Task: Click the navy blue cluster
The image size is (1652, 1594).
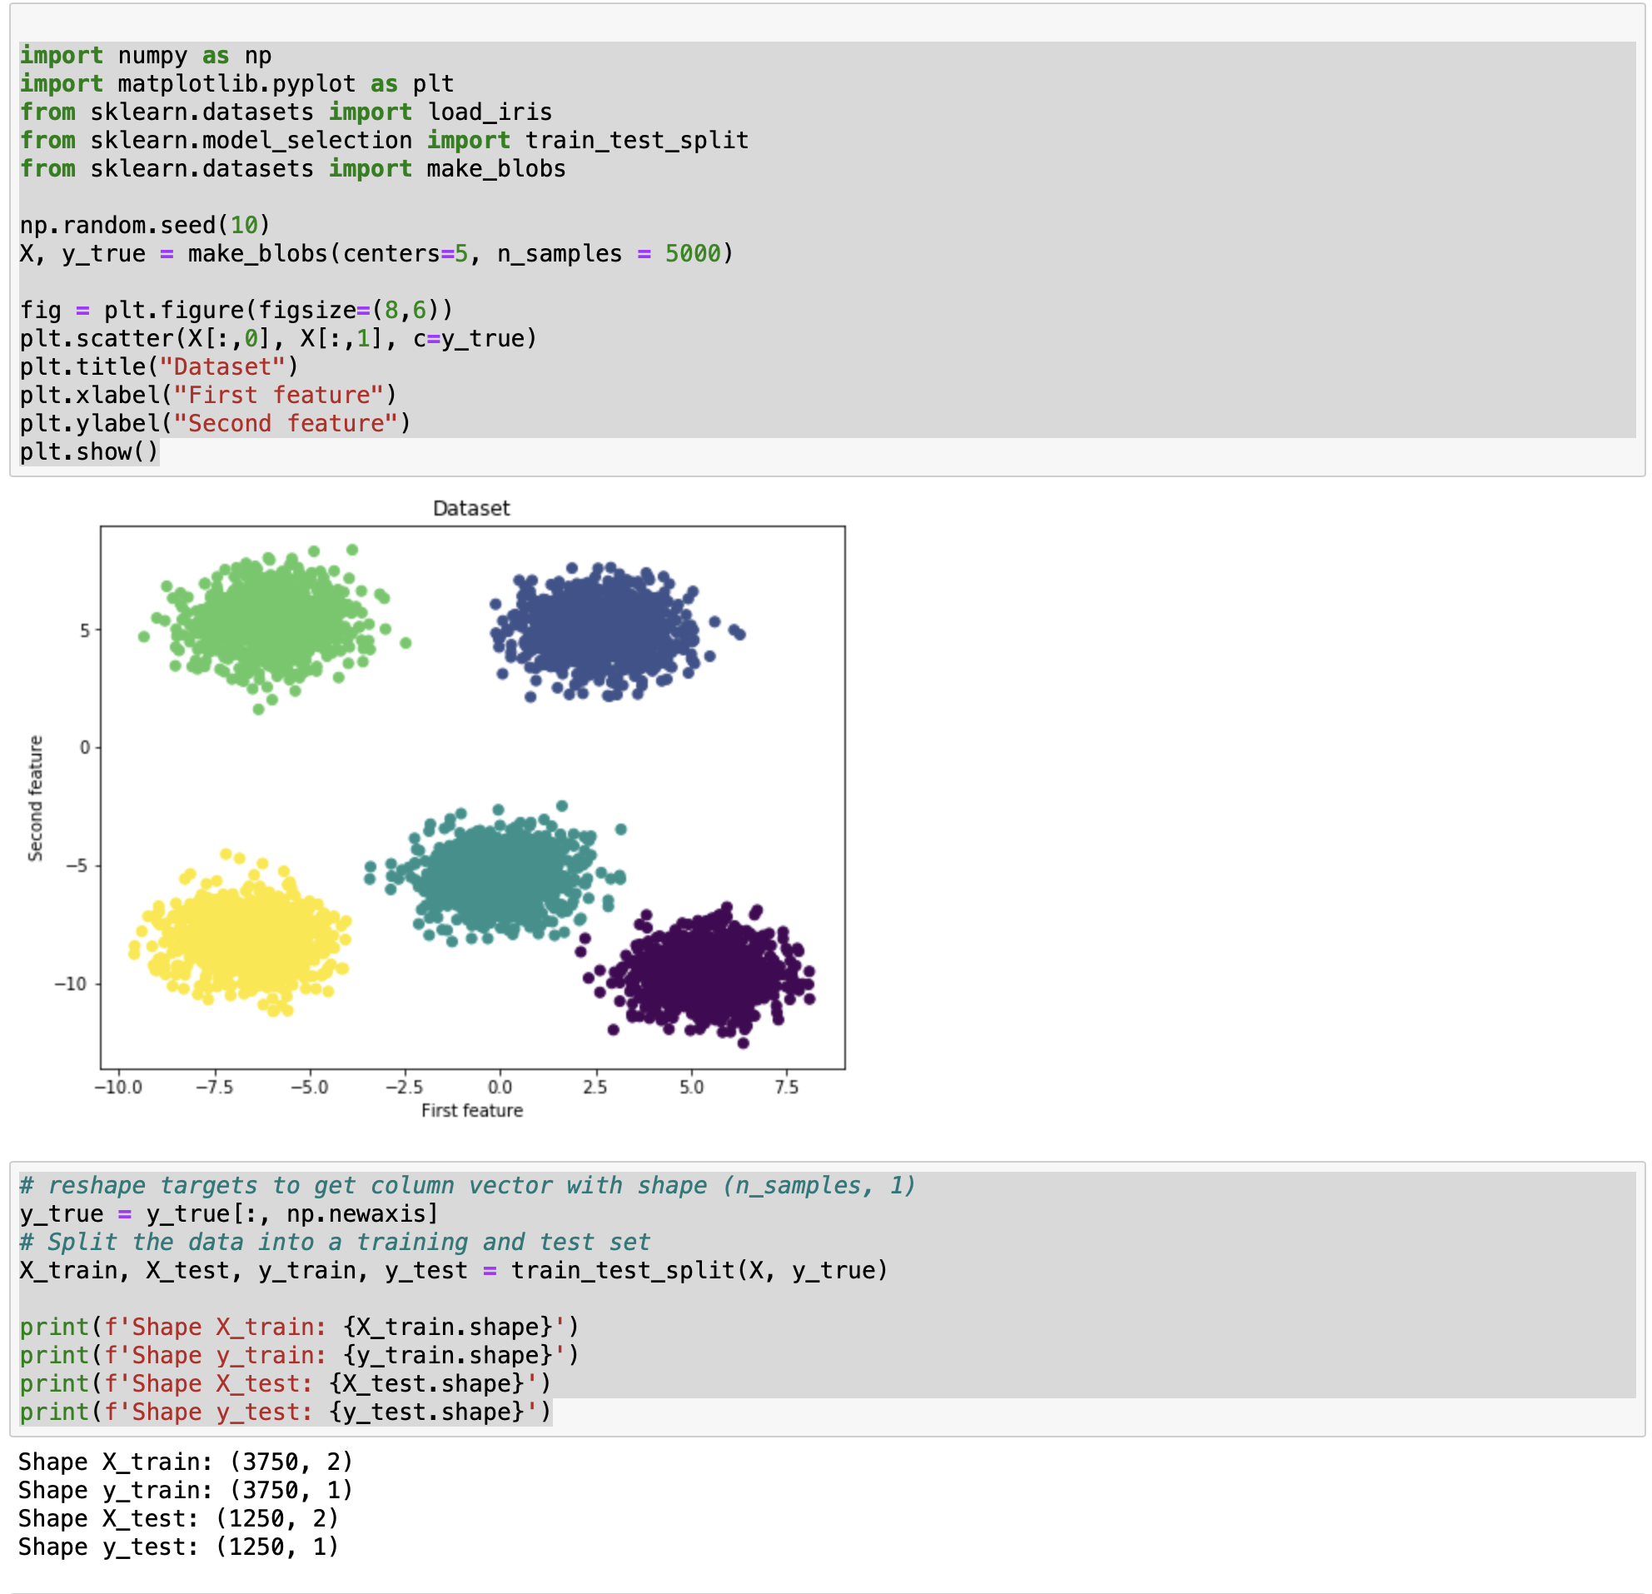Action: click(x=603, y=628)
